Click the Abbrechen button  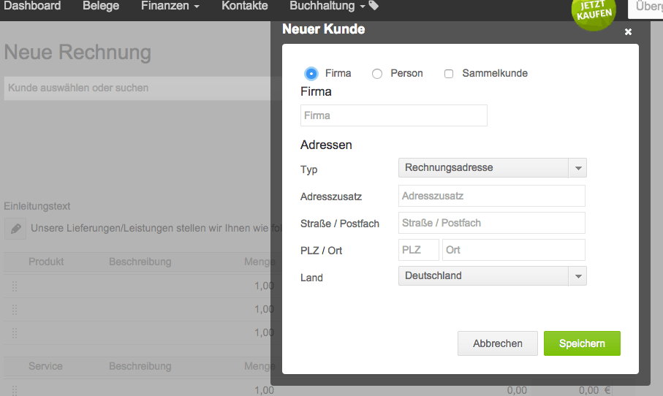pos(497,343)
